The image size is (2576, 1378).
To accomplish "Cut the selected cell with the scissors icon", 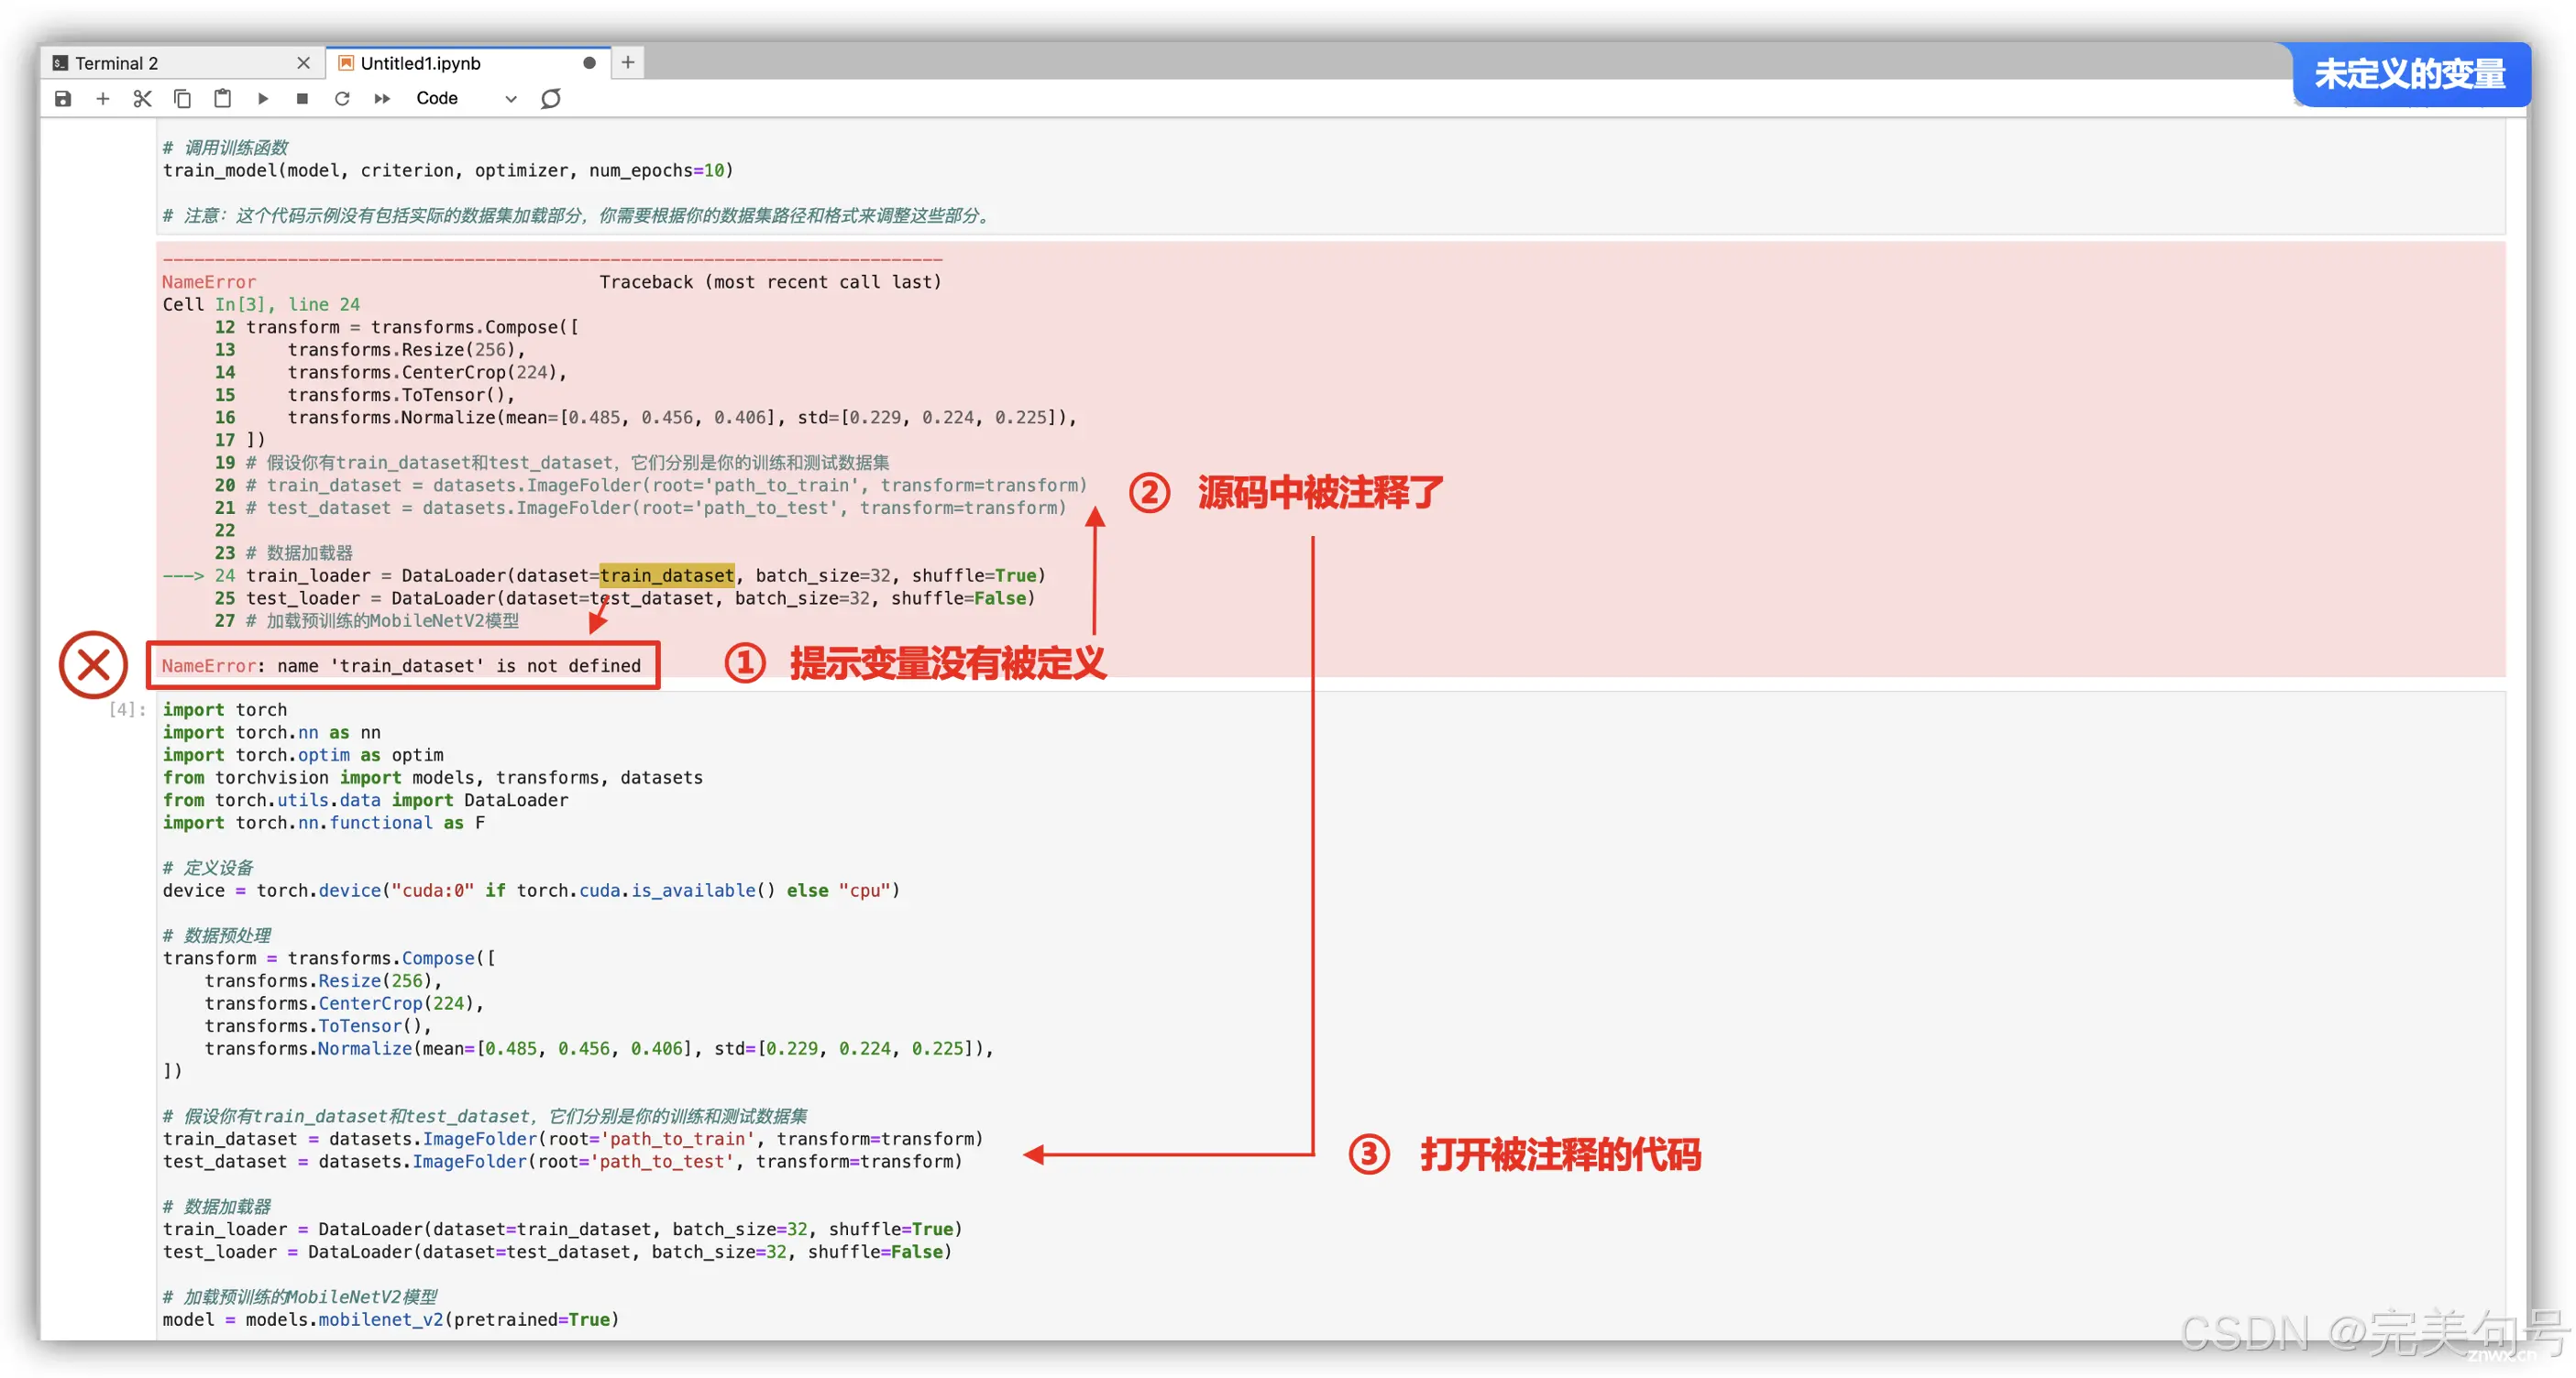I will coord(142,98).
